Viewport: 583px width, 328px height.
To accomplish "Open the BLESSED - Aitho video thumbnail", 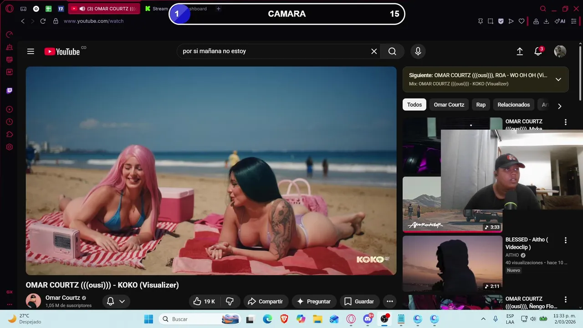I will (x=452, y=263).
